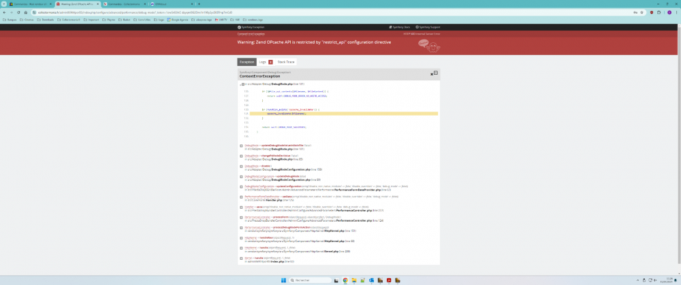The width and height of the screenshot is (681, 285).
Task: Click the taskbar Rechercher search box
Action: [310, 280]
